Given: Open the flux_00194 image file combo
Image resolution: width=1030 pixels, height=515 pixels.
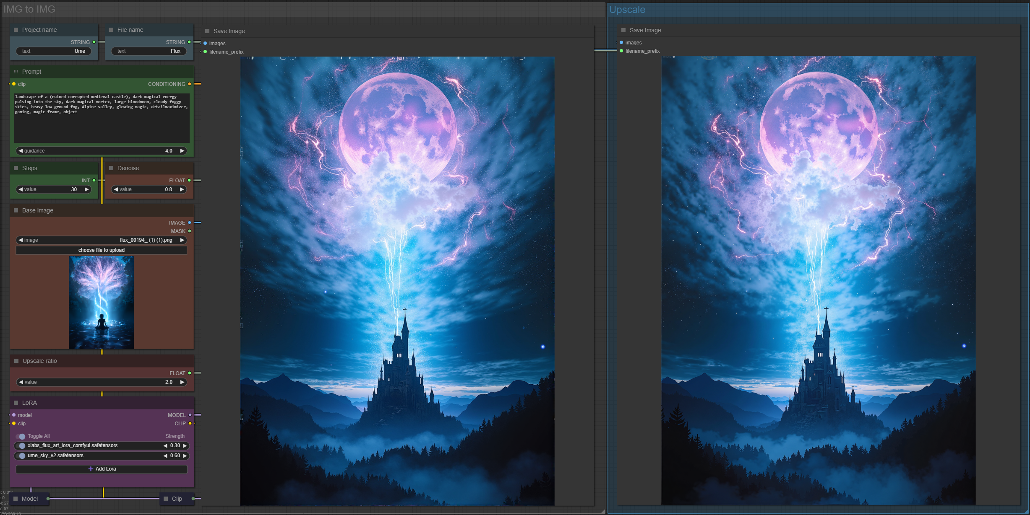Looking at the screenshot, I should pyautogui.click(x=145, y=240).
